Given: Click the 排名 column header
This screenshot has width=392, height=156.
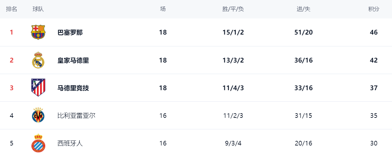Looking at the screenshot, I should [x=12, y=9].
